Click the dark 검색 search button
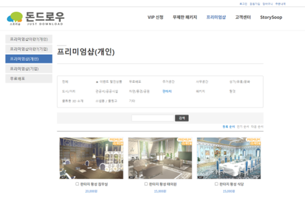Image resolution: width=305 pixels, height=201 pixels. click(181, 118)
